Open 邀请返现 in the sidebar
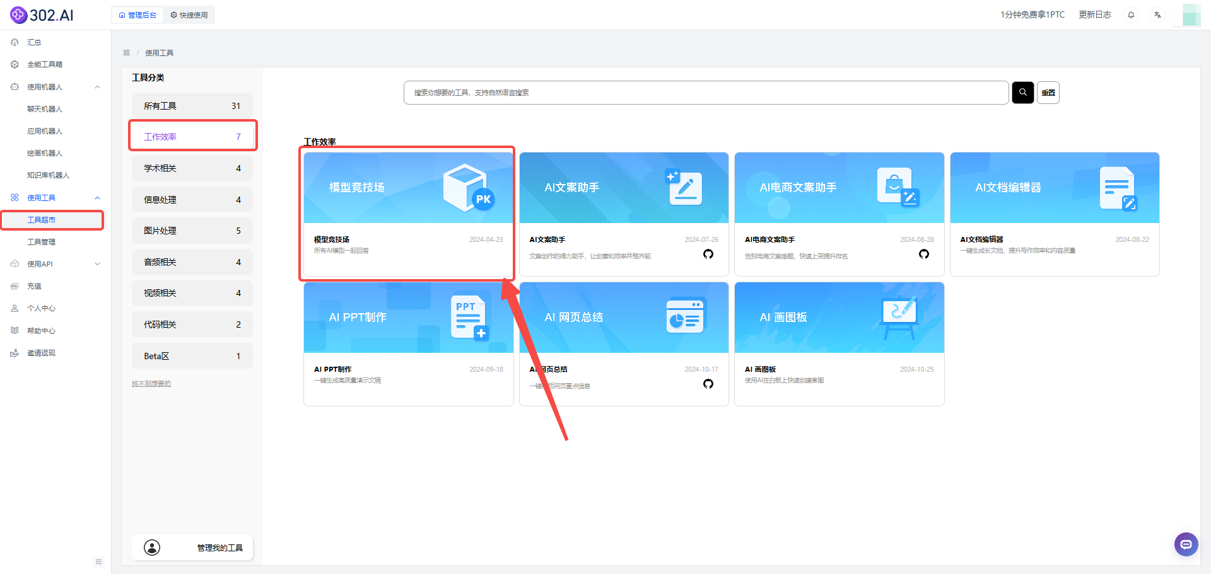The height and width of the screenshot is (574, 1211). [x=41, y=353]
